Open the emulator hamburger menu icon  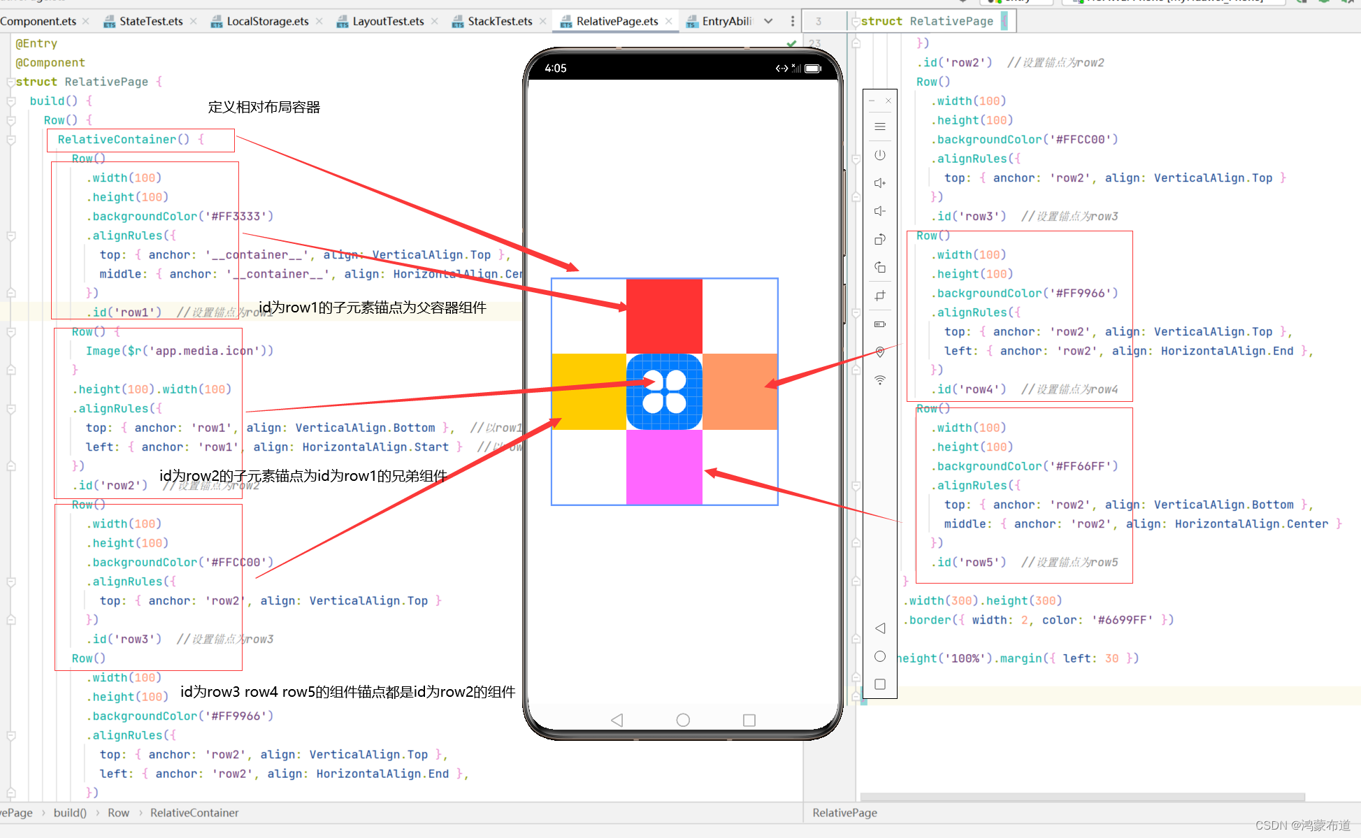pos(880,127)
